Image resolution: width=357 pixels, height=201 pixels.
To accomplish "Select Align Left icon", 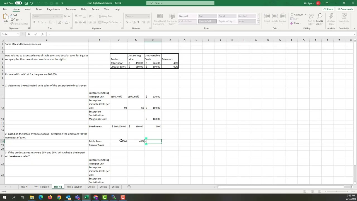I will tap(76, 22).
